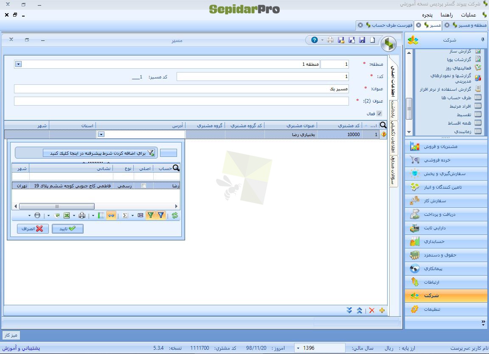Select the اطلاعات اصلی vertical tab
The width and height of the screenshot is (489, 354).
(393, 81)
